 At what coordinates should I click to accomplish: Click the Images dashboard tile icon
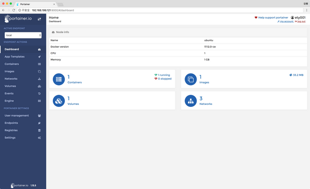coord(190,79)
